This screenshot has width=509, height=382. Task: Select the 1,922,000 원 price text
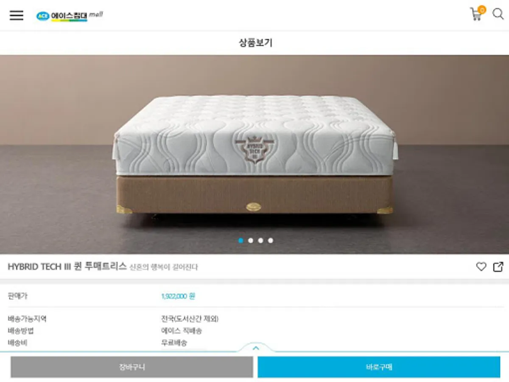178,296
